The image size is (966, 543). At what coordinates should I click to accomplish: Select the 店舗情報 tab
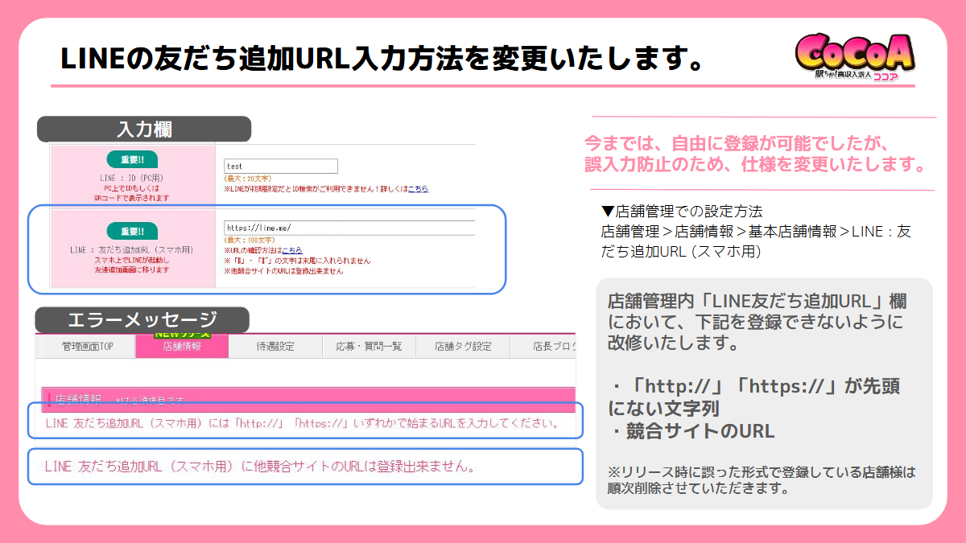click(182, 347)
